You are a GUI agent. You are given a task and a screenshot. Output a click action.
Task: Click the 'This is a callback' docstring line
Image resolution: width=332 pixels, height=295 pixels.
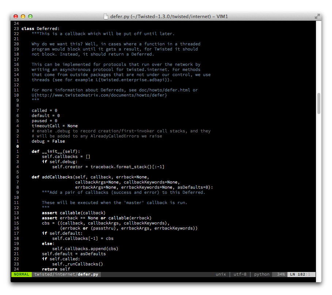[x=103, y=34]
